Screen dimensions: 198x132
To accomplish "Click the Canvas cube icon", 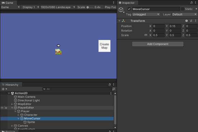I will pos(15,126).
